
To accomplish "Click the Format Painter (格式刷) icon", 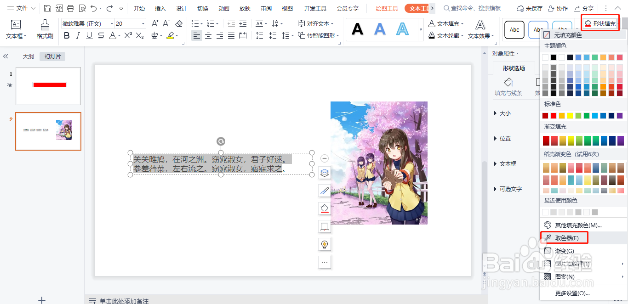I will [45, 24].
